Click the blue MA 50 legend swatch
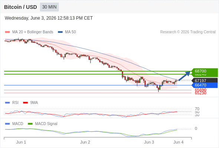This screenshot has width=219, height=148. point(60,32)
